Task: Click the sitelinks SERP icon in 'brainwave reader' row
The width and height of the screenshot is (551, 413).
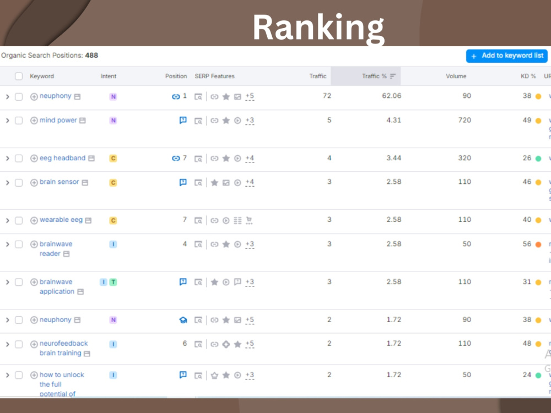Action: pos(214,244)
